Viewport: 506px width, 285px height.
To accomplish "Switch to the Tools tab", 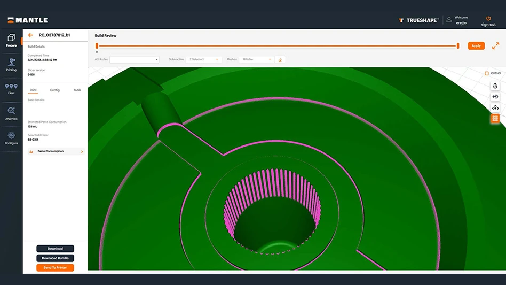I will [x=77, y=90].
